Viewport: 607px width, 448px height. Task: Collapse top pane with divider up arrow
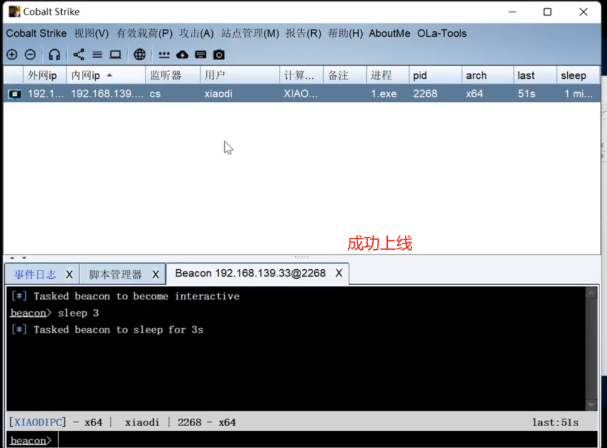(x=12, y=257)
